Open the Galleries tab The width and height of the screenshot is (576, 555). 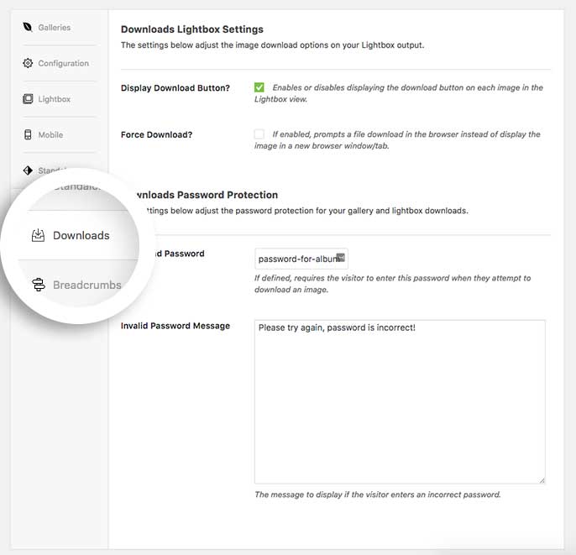(x=55, y=27)
